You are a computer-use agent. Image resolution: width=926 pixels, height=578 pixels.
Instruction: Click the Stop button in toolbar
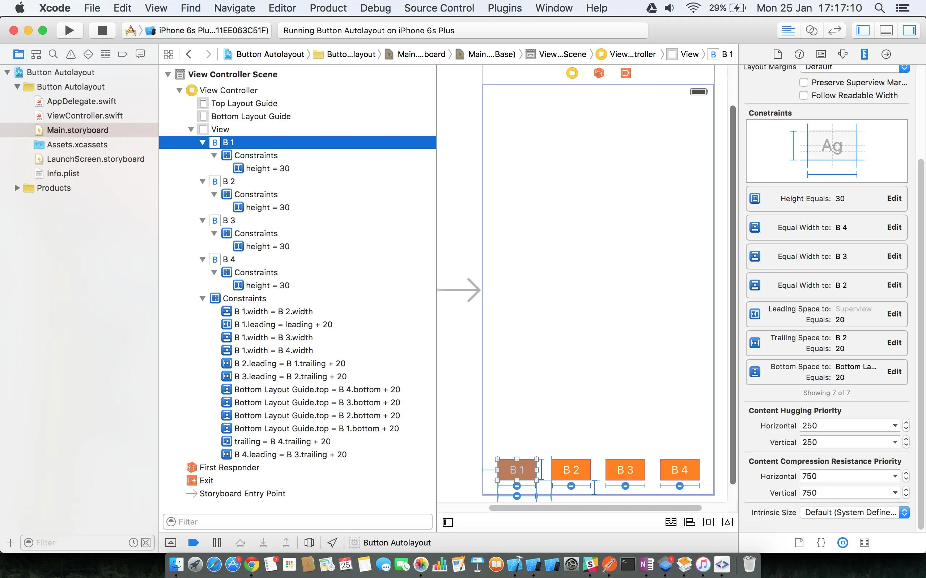pyautogui.click(x=102, y=30)
